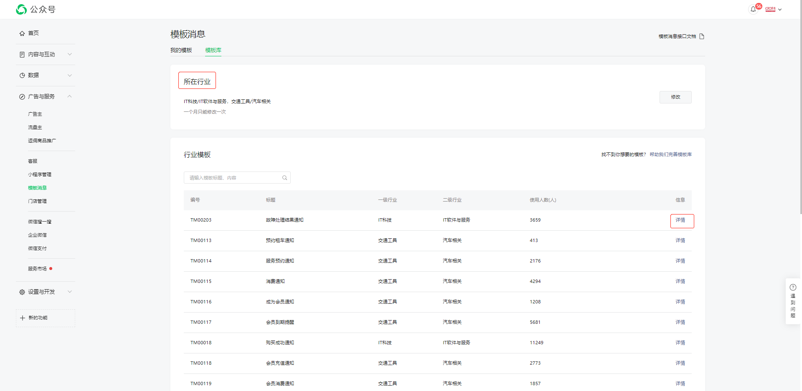Viewport: 802px width, 391px height.
Task: View 详情 for TM00113
Action: (x=680, y=240)
